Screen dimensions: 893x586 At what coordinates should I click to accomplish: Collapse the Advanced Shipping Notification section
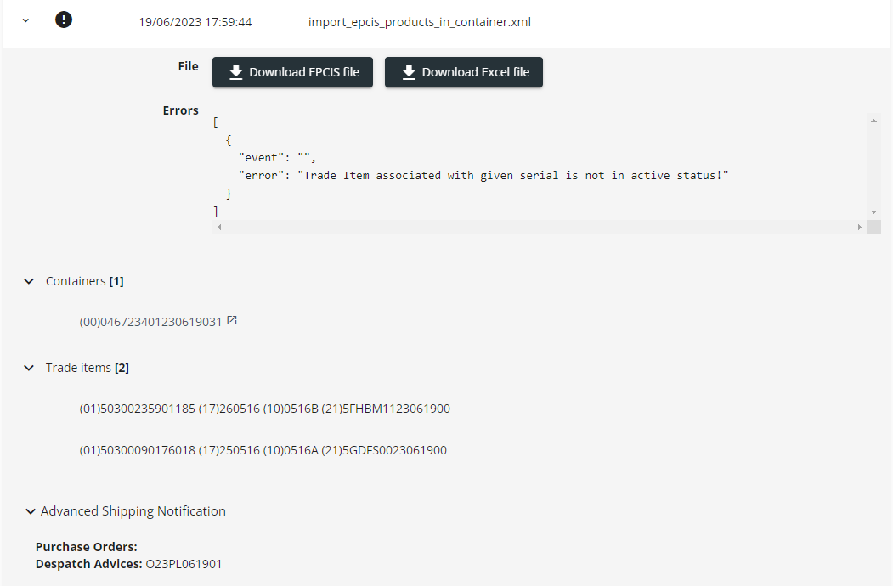coord(31,510)
